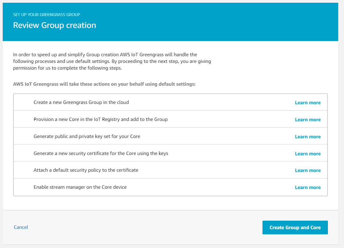
Task: Click the 'SET UP YOUR GREENGRASS GROUP' label
Action: tap(47, 15)
